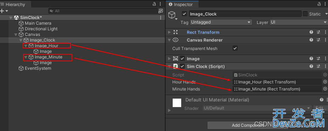328x131 pixels.
Task: Open the Inspector panel three-dot menu
Action: tap(325, 4)
